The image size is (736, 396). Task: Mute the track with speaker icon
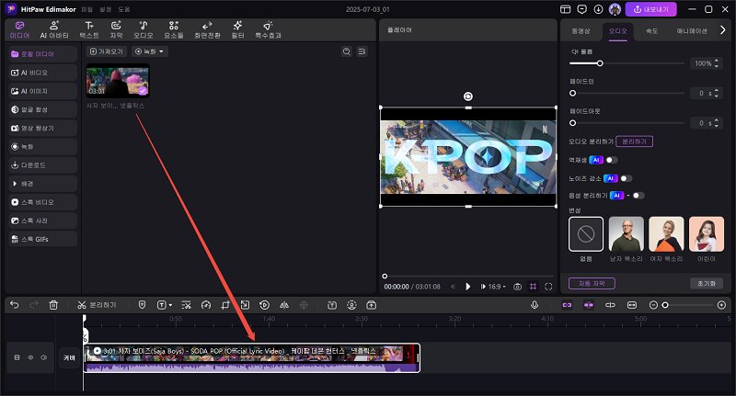(43, 357)
